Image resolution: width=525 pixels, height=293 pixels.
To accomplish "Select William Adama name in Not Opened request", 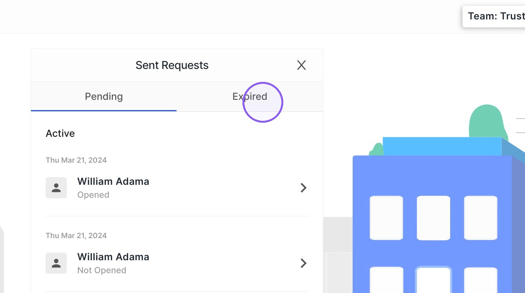I will 113,257.
